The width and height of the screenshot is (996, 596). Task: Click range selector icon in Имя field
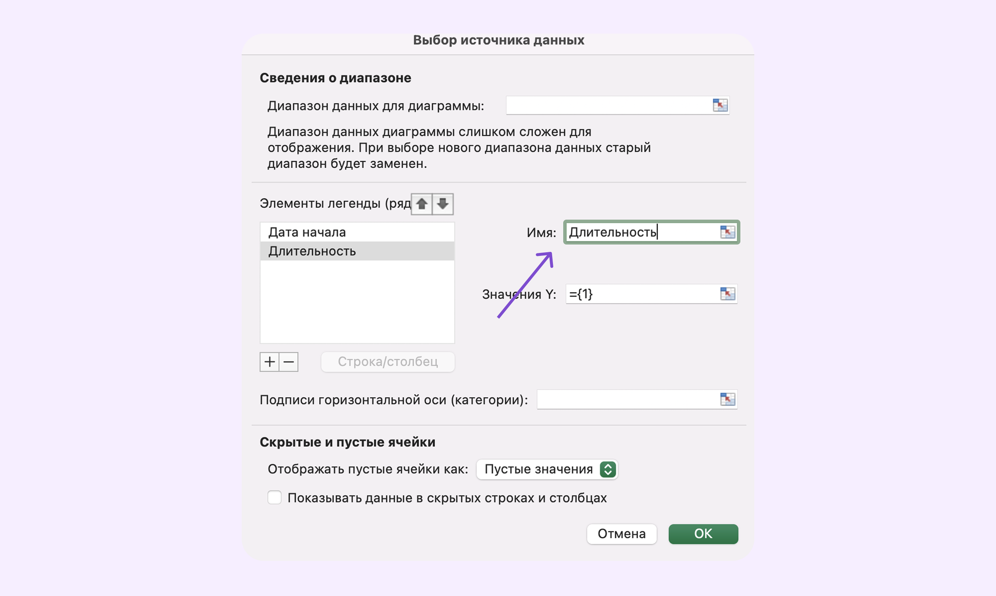728,232
